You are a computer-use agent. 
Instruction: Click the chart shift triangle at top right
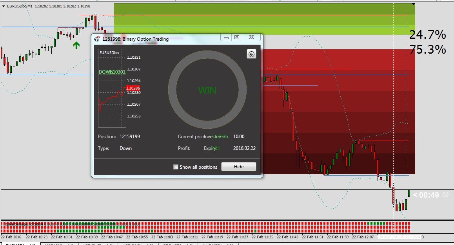click(413, 4)
